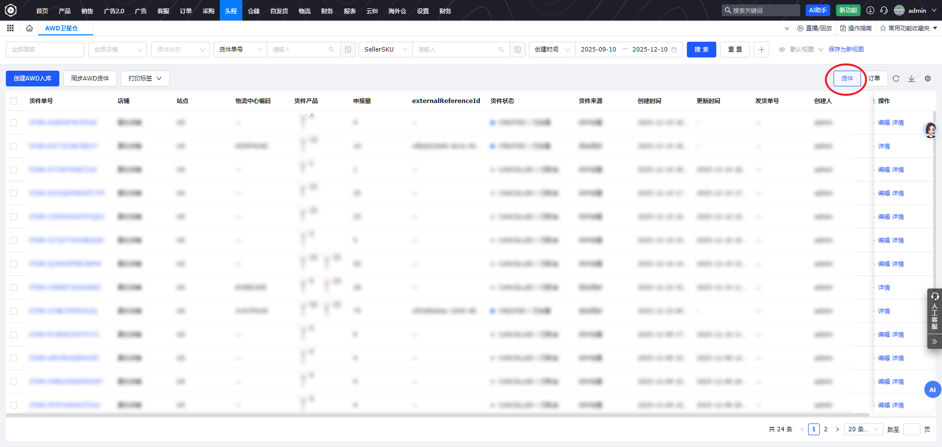Open the table column settings gear
942x447 pixels.
pyautogui.click(x=928, y=79)
